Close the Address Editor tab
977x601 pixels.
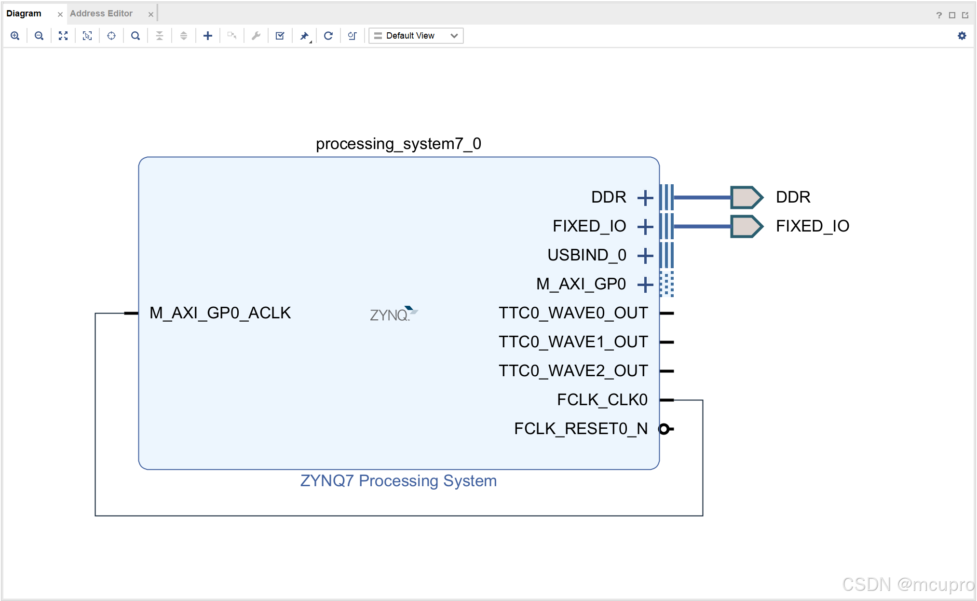pos(151,14)
